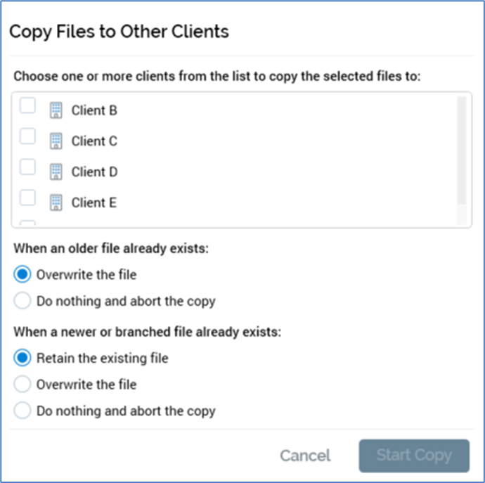485x483 pixels.
Task: Pick abort the copy for newer files
Action: click(x=23, y=411)
